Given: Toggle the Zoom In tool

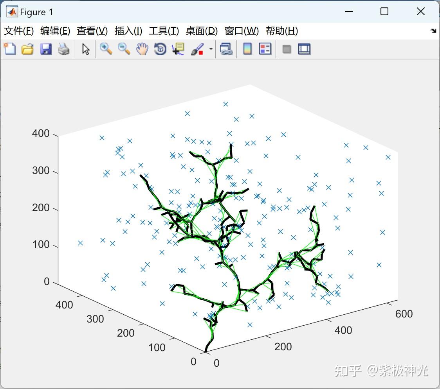Looking at the screenshot, I should click(105, 49).
